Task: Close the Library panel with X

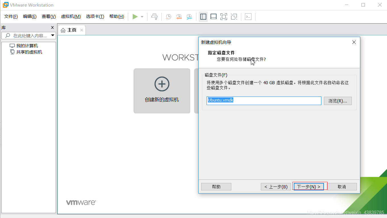Action: 52,28
